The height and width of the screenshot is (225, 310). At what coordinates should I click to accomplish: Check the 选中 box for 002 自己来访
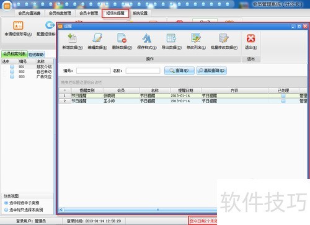point(12,72)
